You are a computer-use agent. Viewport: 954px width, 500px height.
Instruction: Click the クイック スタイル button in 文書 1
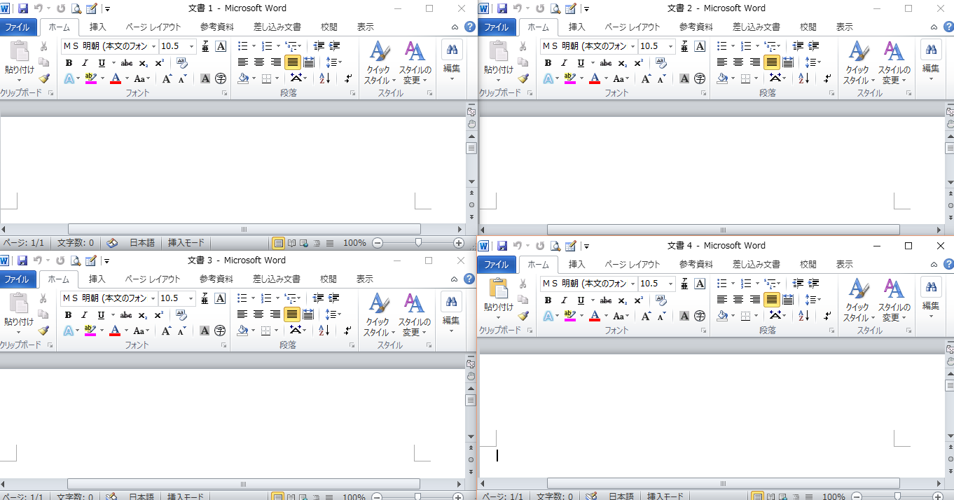[378, 62]
